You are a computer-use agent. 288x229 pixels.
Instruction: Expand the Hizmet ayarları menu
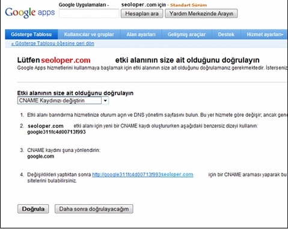click(x=265, y=34)
